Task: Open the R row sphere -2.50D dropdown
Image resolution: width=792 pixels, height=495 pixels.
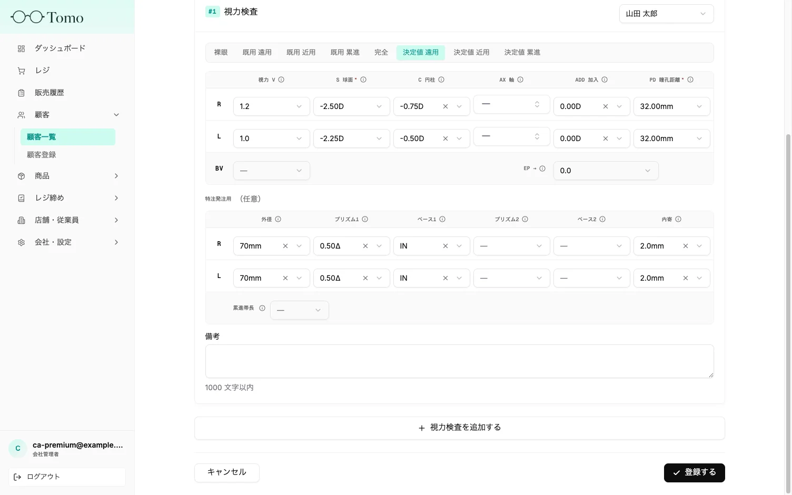Action: 351,106
